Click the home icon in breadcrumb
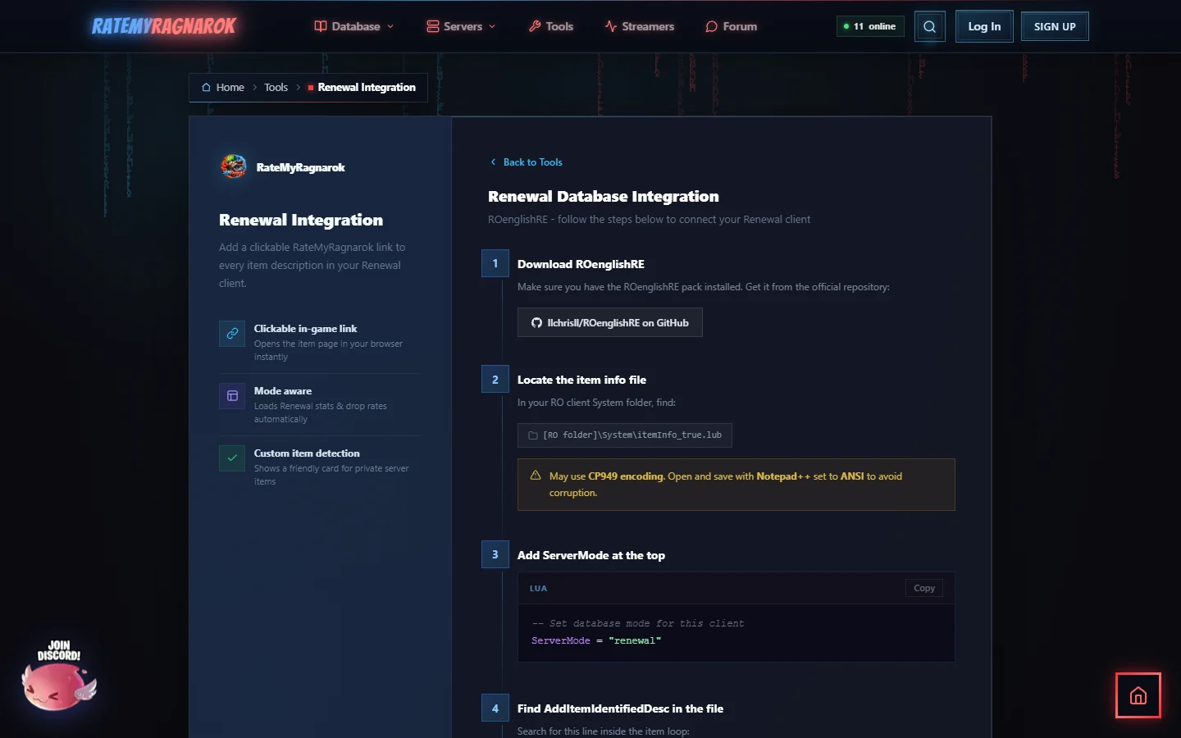Image resolution: width=1181 pixels, height=738 pixels. [206, 88]
